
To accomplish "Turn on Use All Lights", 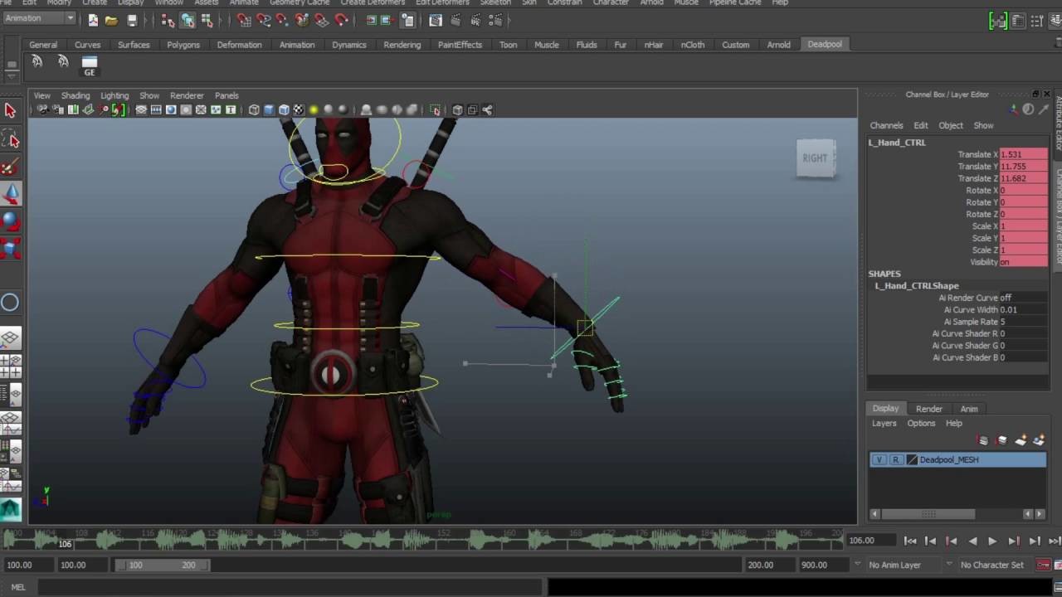I will (312, 109).
